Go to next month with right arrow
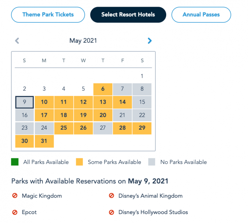 coord(149,41)
